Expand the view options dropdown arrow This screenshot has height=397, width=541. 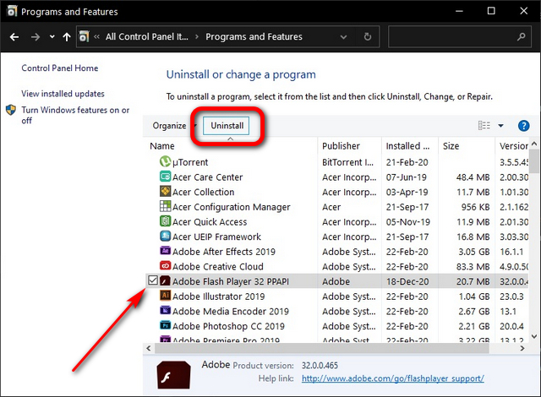pyautogui.click(x=501, y=126)
